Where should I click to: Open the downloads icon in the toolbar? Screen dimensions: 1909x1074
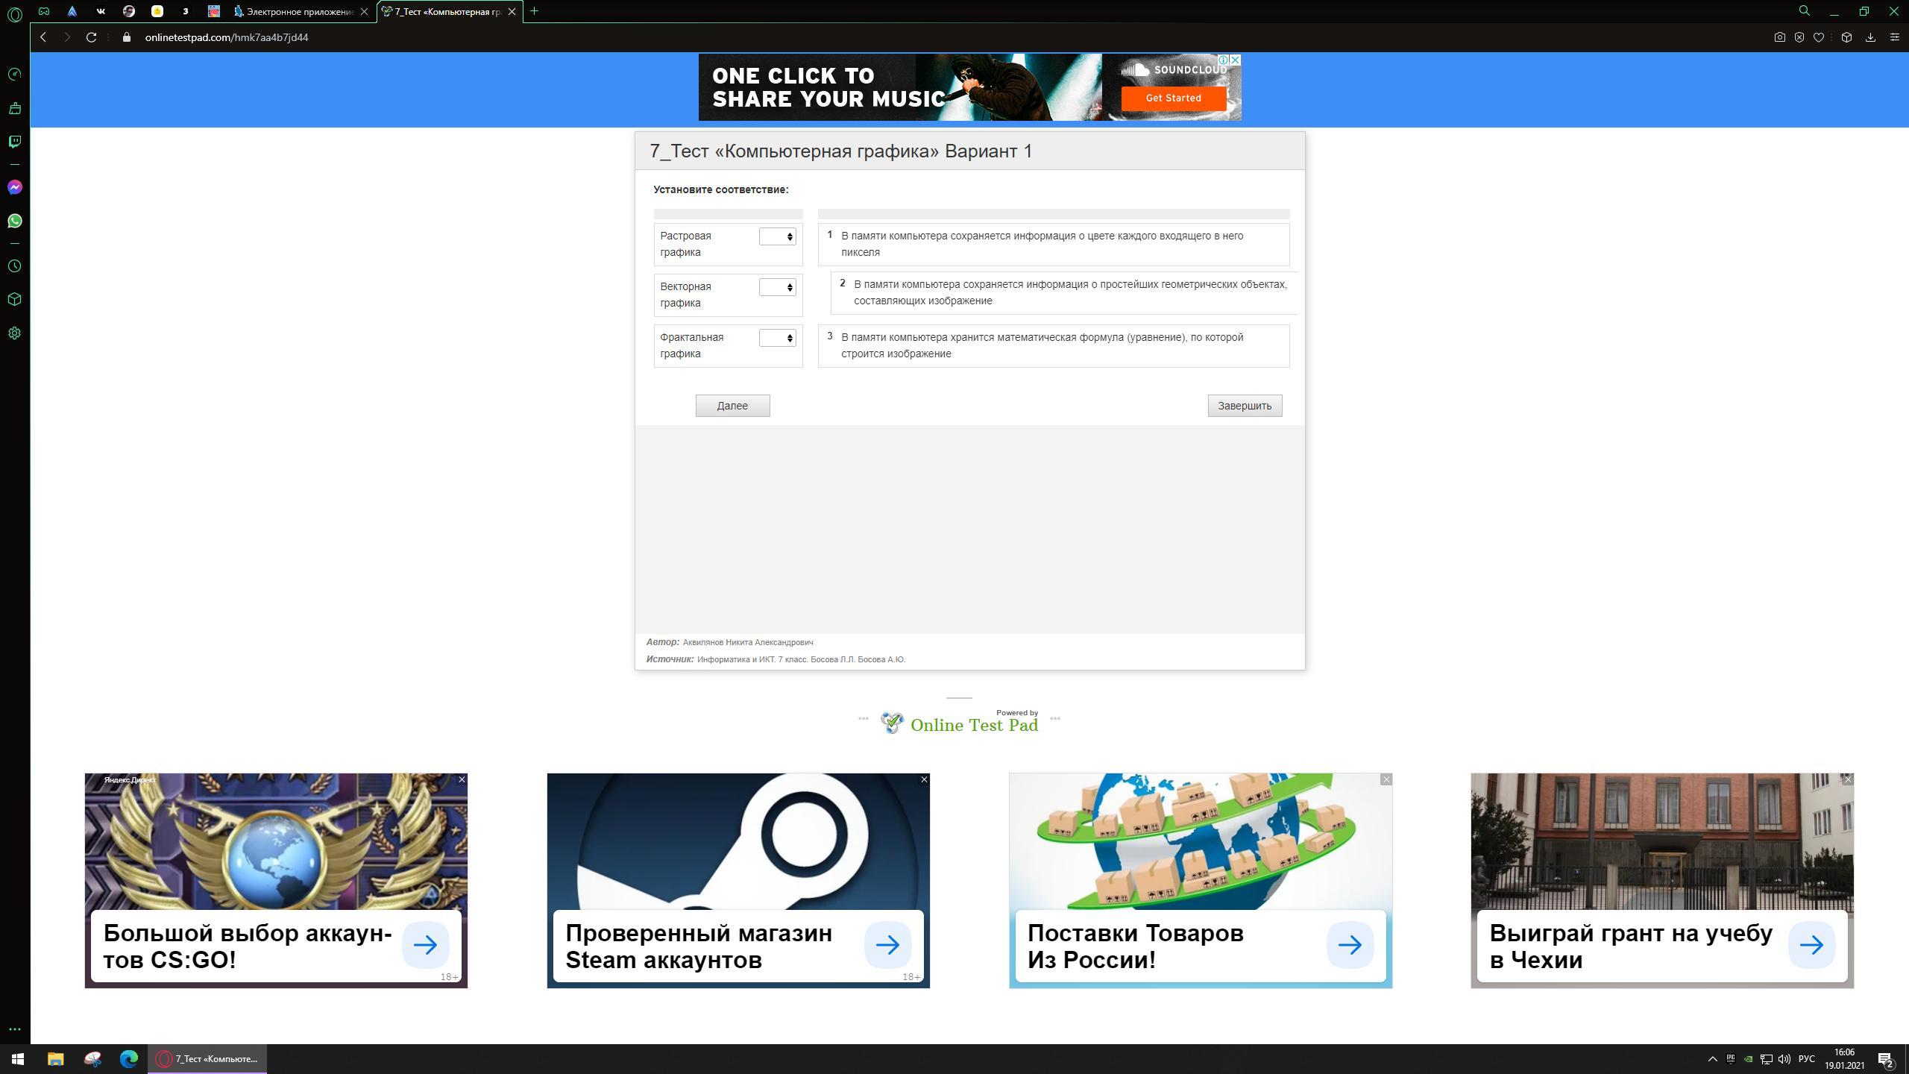(x=1870, y=37)
